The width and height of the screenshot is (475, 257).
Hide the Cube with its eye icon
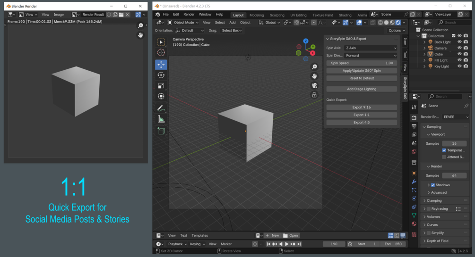(x=459, y=54)
